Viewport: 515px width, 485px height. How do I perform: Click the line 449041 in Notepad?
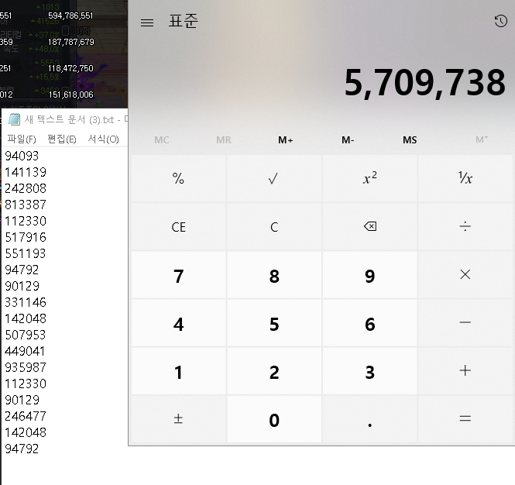(x=25, y=351)
